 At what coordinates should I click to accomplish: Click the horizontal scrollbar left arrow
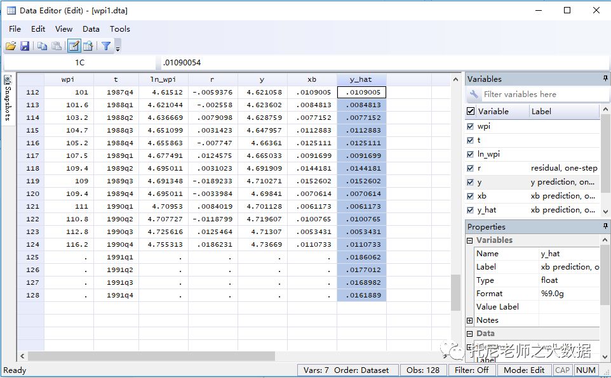point(22,356)
